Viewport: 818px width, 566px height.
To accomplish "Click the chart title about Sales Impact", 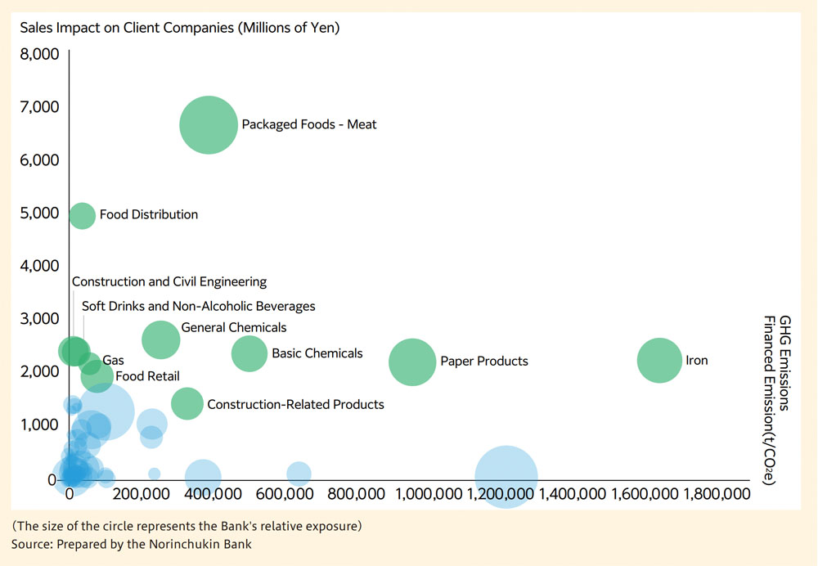I will point(182,27).
